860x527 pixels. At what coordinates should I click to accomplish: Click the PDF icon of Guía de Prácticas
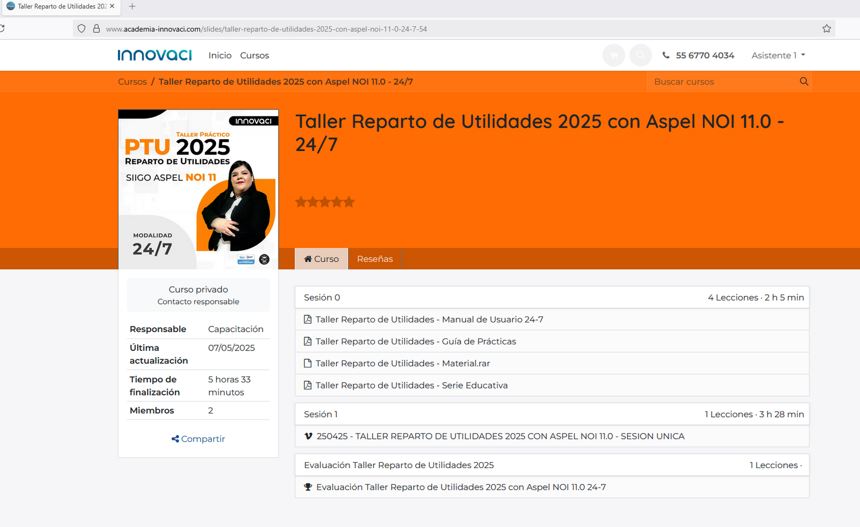click(308, 341)
